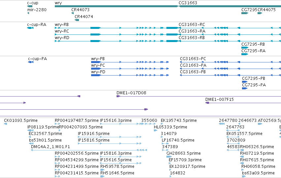Screen dimensions: 281x178
Task: Select the 355060 EST label
Action: pos(149,121)
